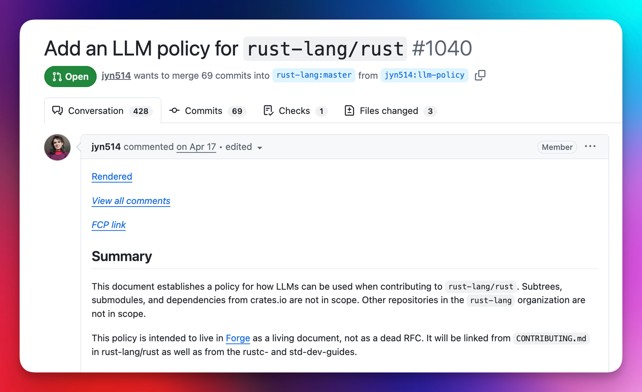Click the Files changed diff icon
The width and height of the screenshot is (642, 392).
[x=349, y=110]
